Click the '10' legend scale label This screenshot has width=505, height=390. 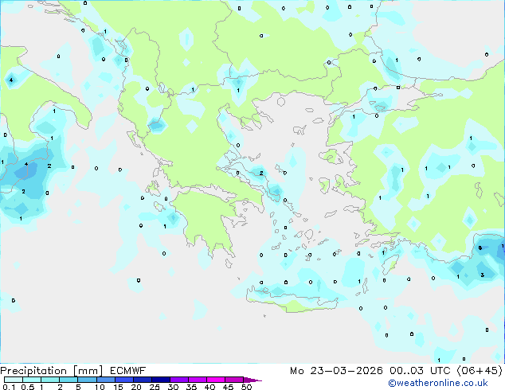100,387
